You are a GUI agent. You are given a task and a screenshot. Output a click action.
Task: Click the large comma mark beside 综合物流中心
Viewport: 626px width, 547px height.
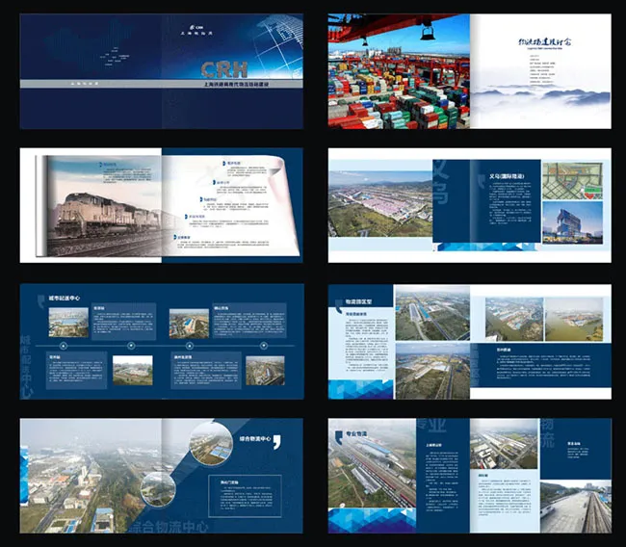point(277,442)
